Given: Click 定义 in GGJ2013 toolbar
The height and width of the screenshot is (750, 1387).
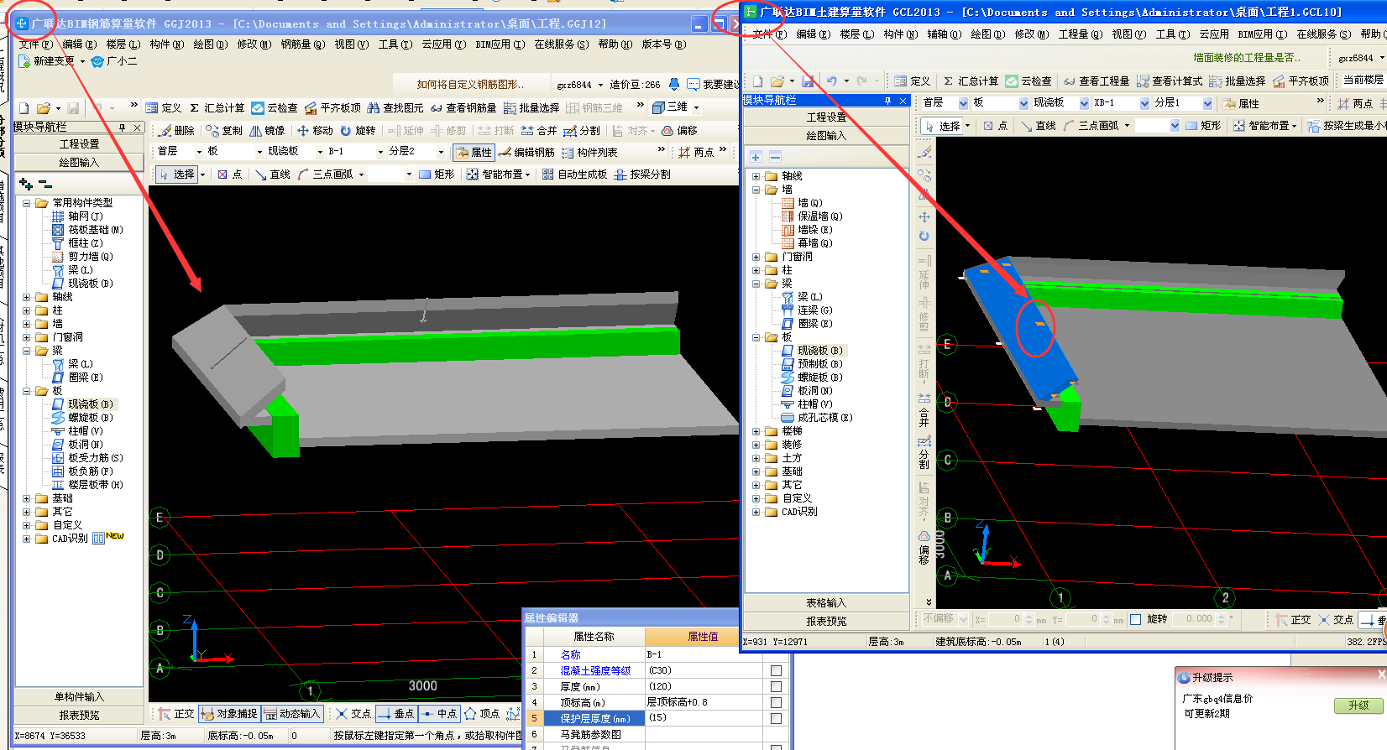Looking at the screenshot, I should click(164, 107).
